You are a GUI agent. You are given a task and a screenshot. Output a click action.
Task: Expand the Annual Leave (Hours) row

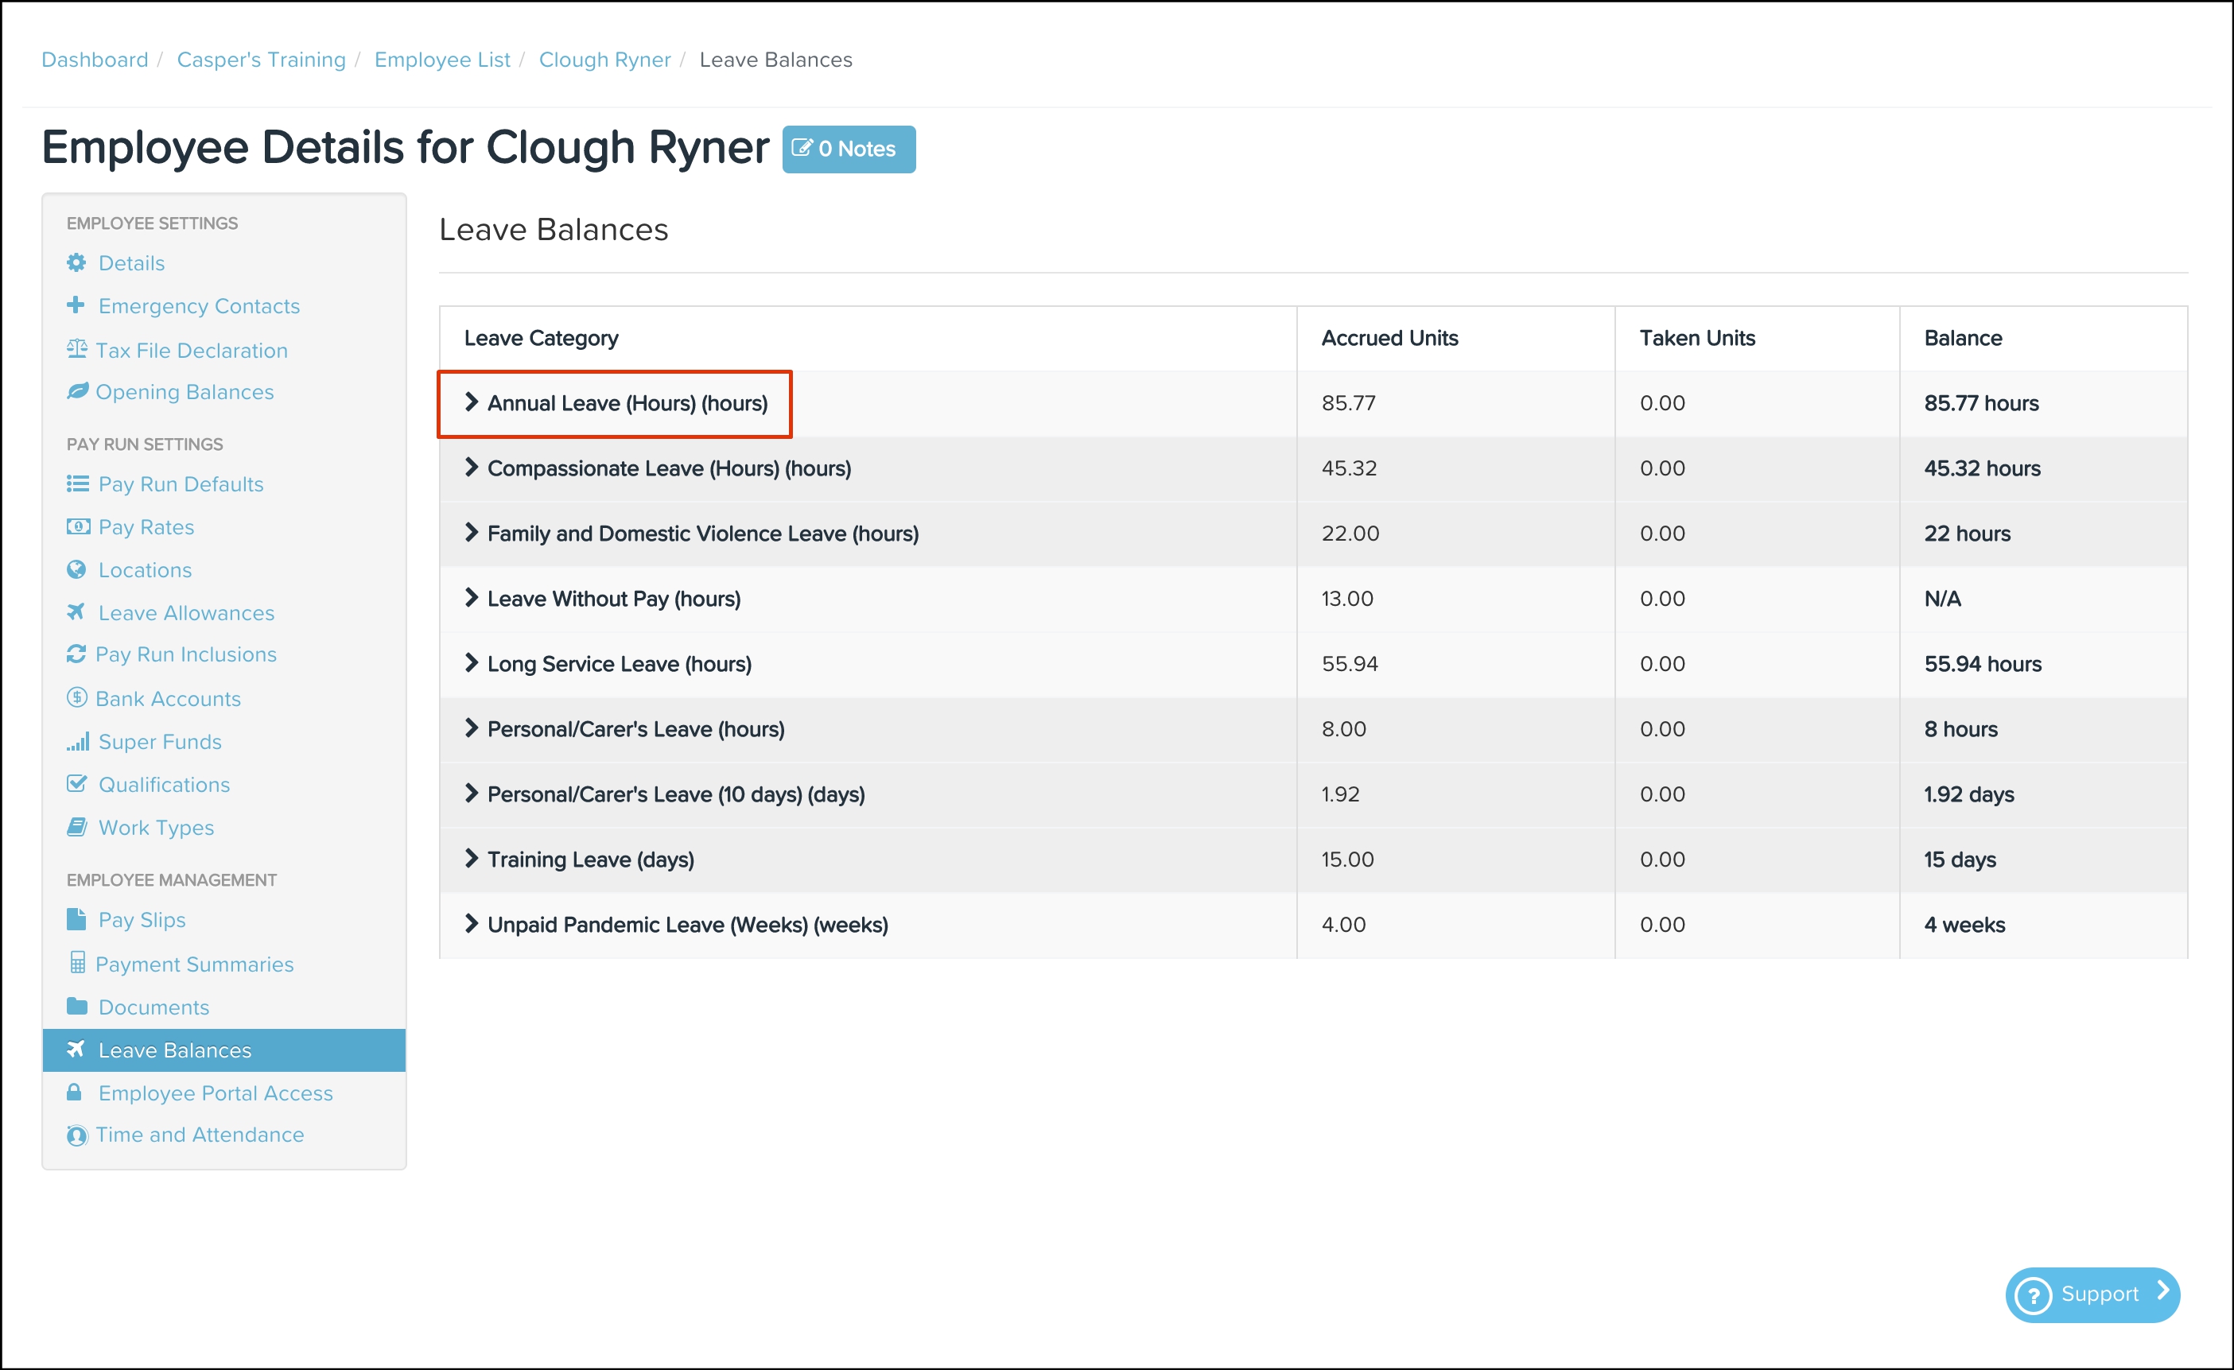click(x=471, y=402)
